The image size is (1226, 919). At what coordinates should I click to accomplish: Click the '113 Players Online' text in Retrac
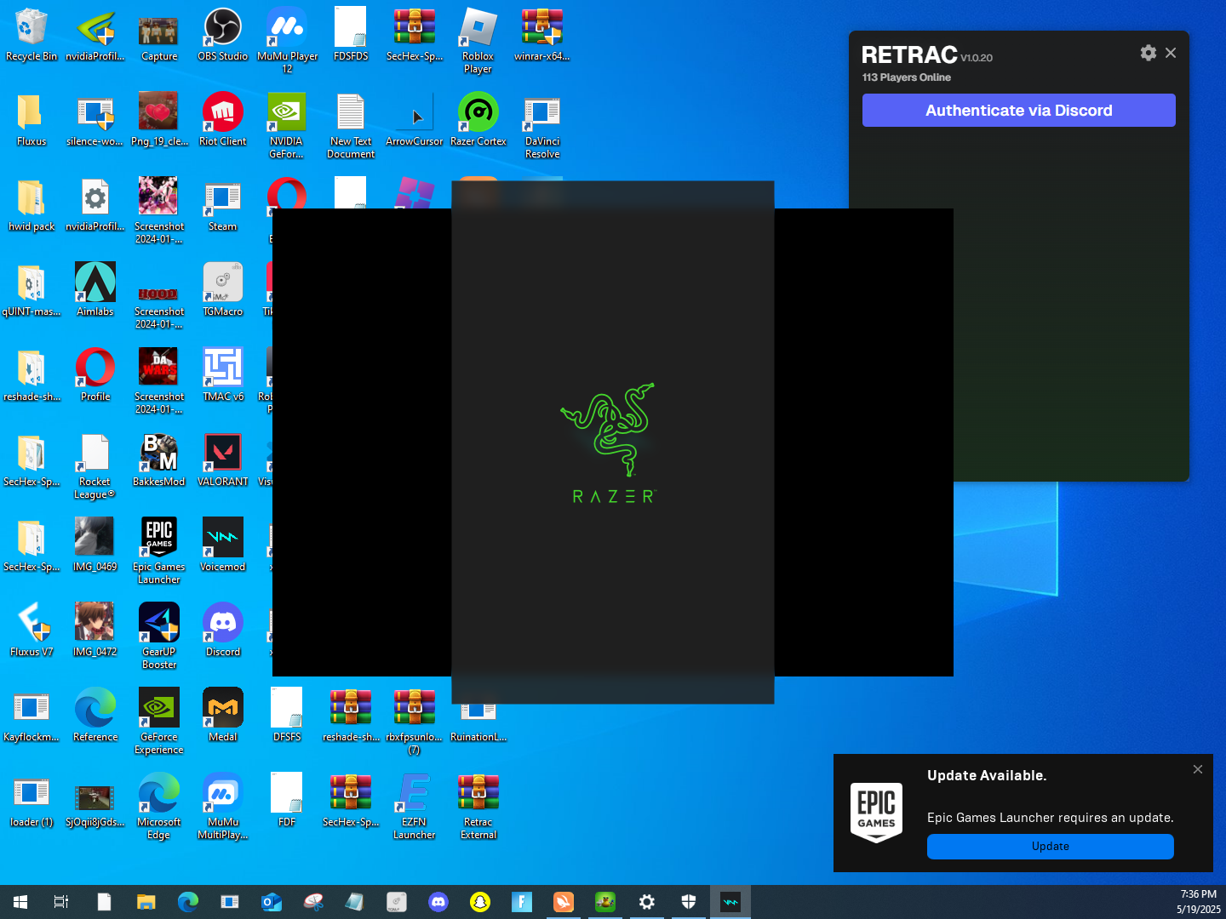pyautogui.click(x=906, y=77)
